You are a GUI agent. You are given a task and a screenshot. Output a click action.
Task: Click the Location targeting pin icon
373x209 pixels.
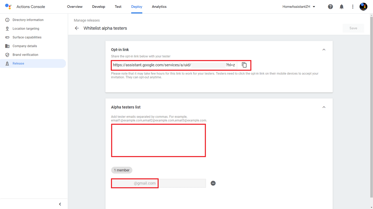coord(7,29)
